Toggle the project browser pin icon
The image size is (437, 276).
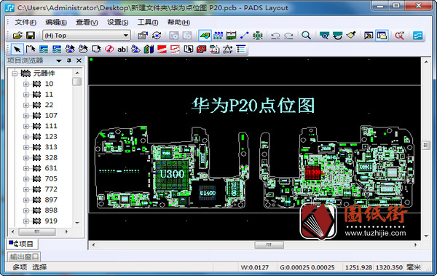point(69,60)
